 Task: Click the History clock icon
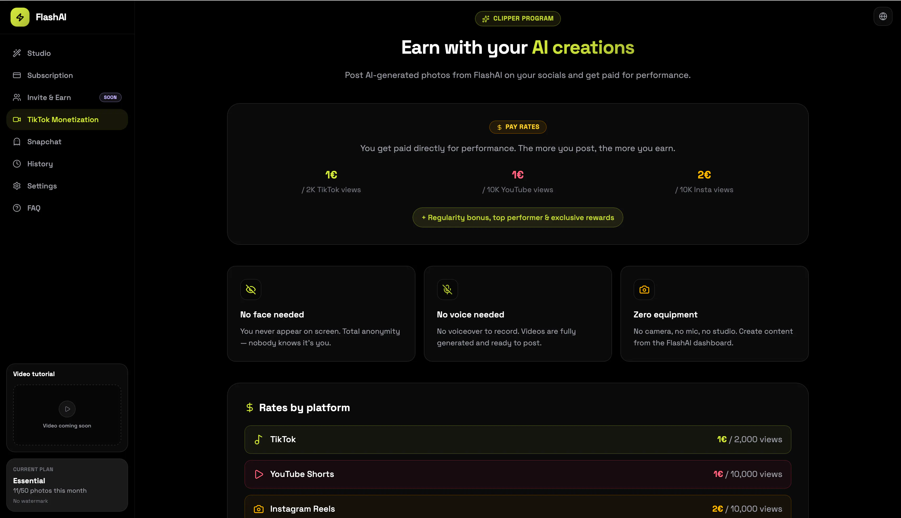pyautogui.click(x=17, y=164)
